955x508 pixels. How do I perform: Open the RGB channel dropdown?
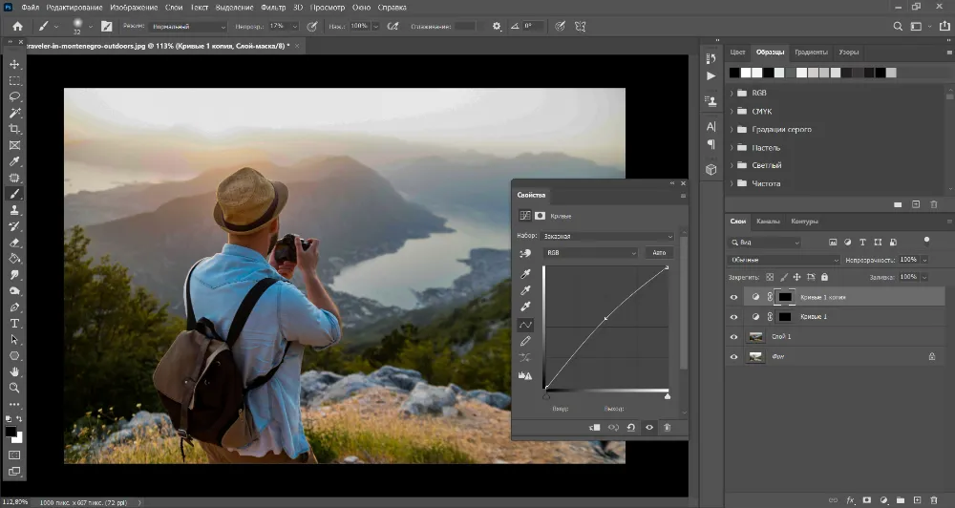pyautogui.click(x=590, y=253)
